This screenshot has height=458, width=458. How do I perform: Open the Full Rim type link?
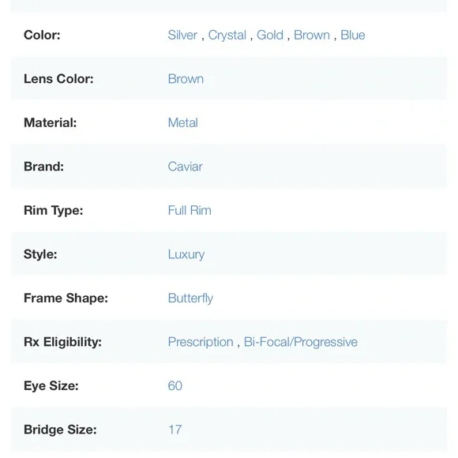coord(190,210)
